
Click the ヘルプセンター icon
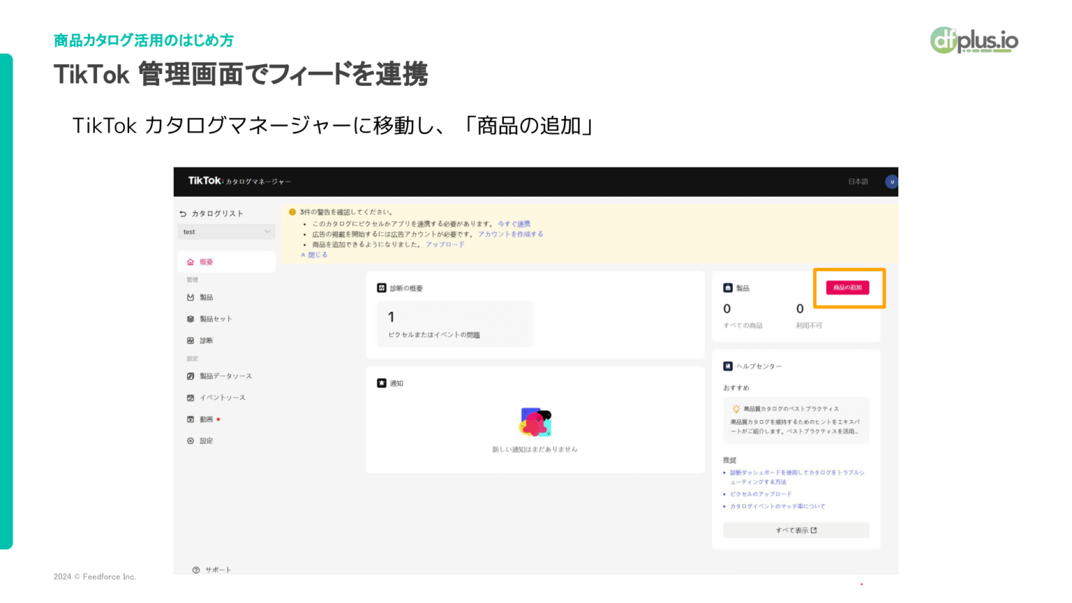point(728,366)
